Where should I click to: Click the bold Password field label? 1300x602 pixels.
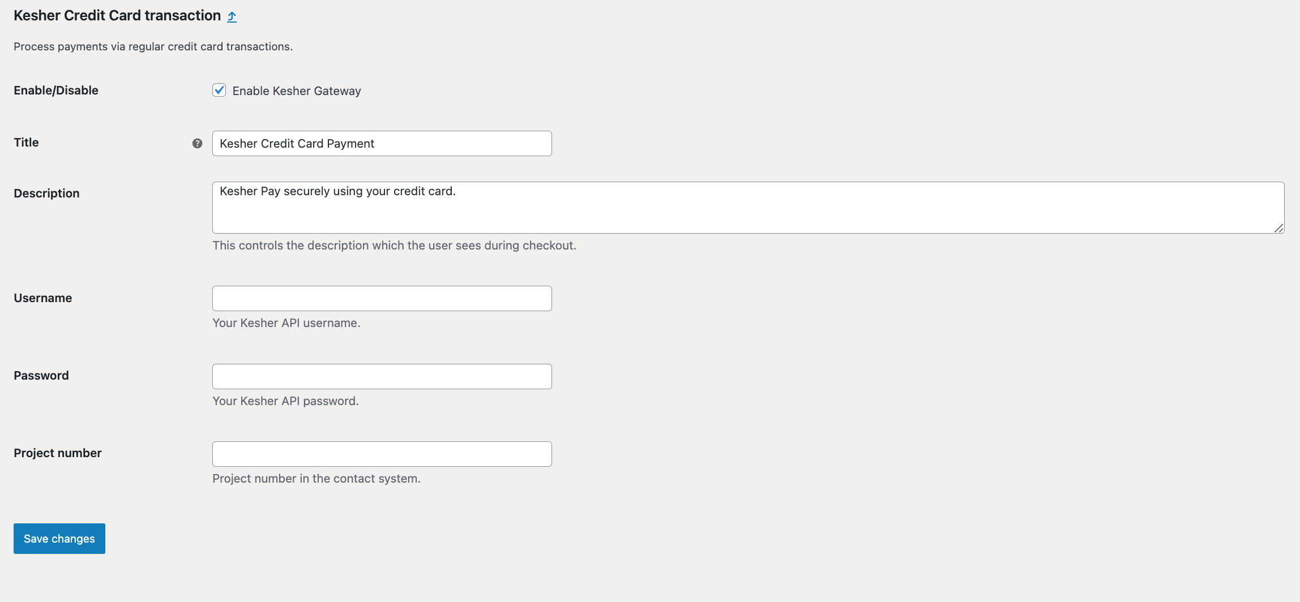tap(41, 376)
